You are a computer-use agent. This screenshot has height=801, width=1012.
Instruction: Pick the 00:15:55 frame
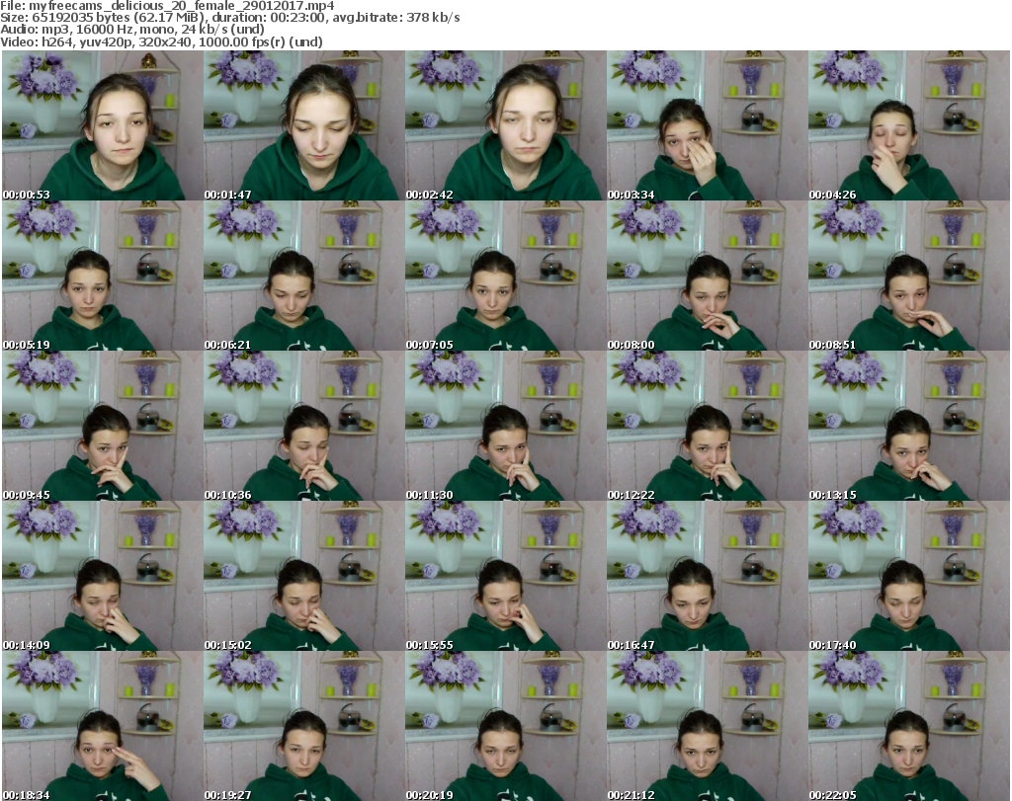[505, 577]
